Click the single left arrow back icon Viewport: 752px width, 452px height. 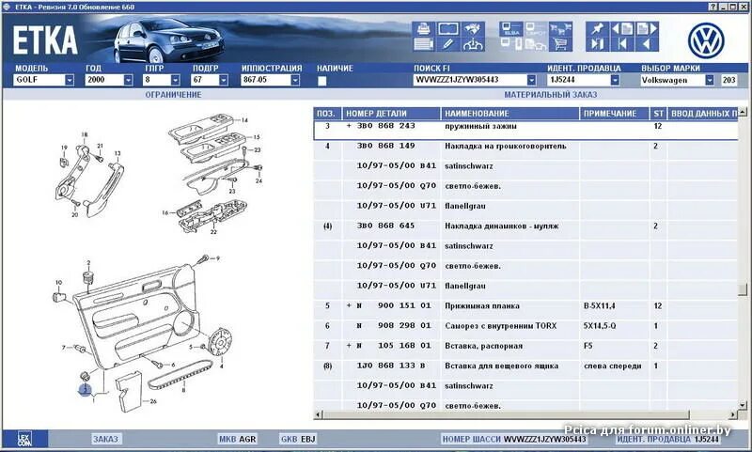point(647,44)
